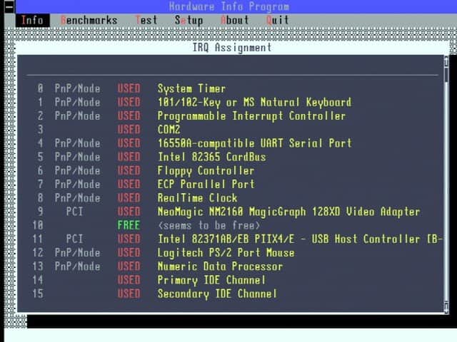Select the ECP Parallel Port entry

(x=206, y=185)
